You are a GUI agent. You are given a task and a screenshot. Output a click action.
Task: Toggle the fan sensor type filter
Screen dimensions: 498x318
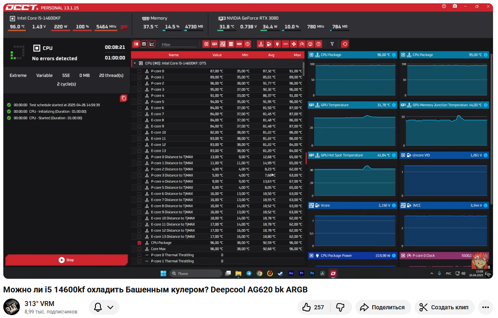(293, 44)
